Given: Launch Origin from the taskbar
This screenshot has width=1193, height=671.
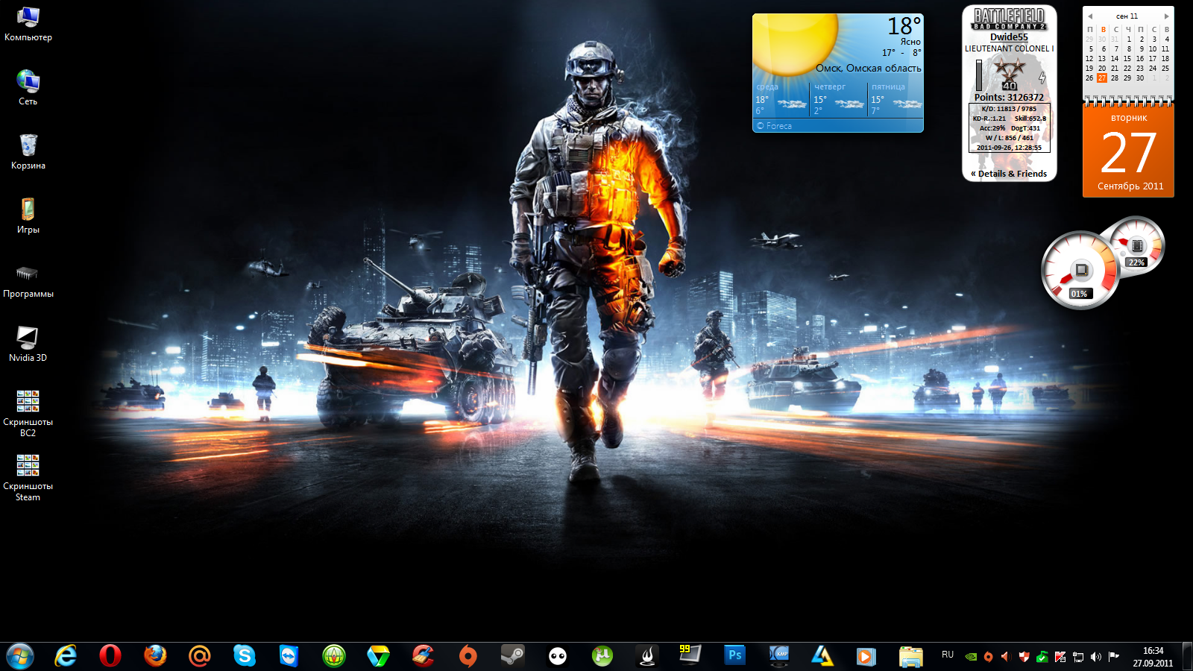Looking at the screenshot, I should click(468, 656).
